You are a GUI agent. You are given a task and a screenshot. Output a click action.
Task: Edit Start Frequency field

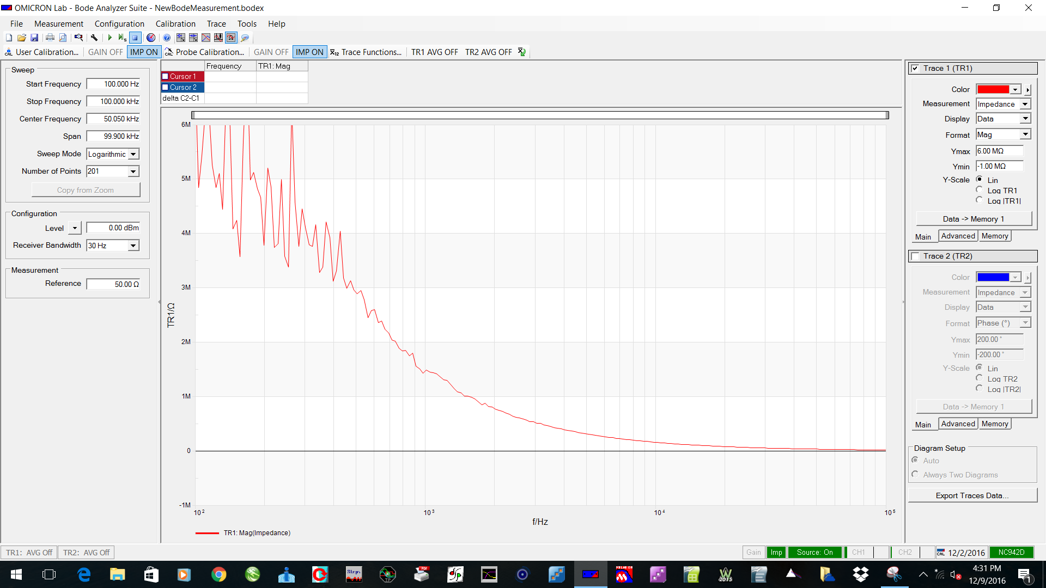click(113, 84)
